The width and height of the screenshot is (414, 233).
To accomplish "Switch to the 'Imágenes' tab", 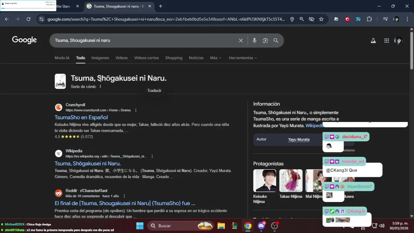I will pyautogui.click(x=100, y=58).
